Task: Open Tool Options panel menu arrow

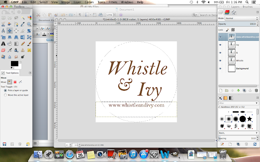Action: pos(30,73)
